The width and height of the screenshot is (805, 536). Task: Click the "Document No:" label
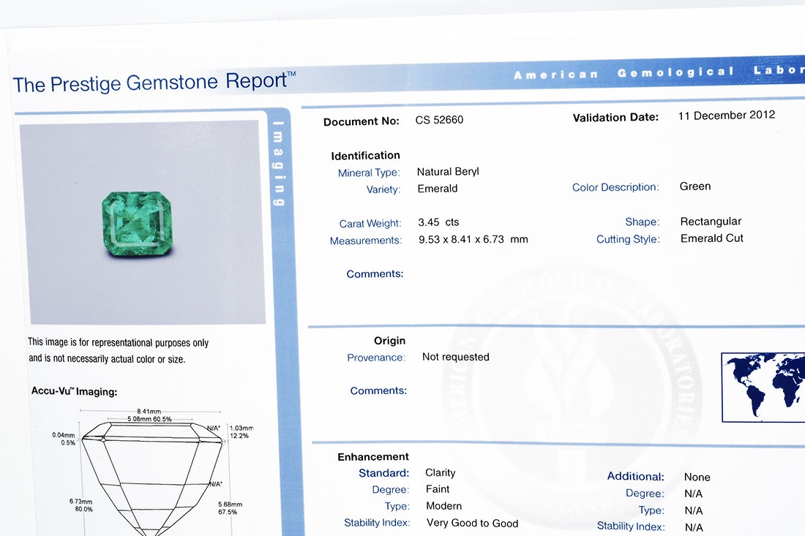click(361, 121)
